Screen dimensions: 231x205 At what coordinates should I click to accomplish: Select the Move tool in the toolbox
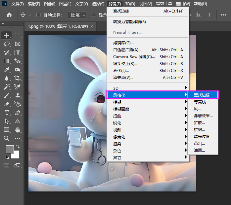(x=7, y=35)
